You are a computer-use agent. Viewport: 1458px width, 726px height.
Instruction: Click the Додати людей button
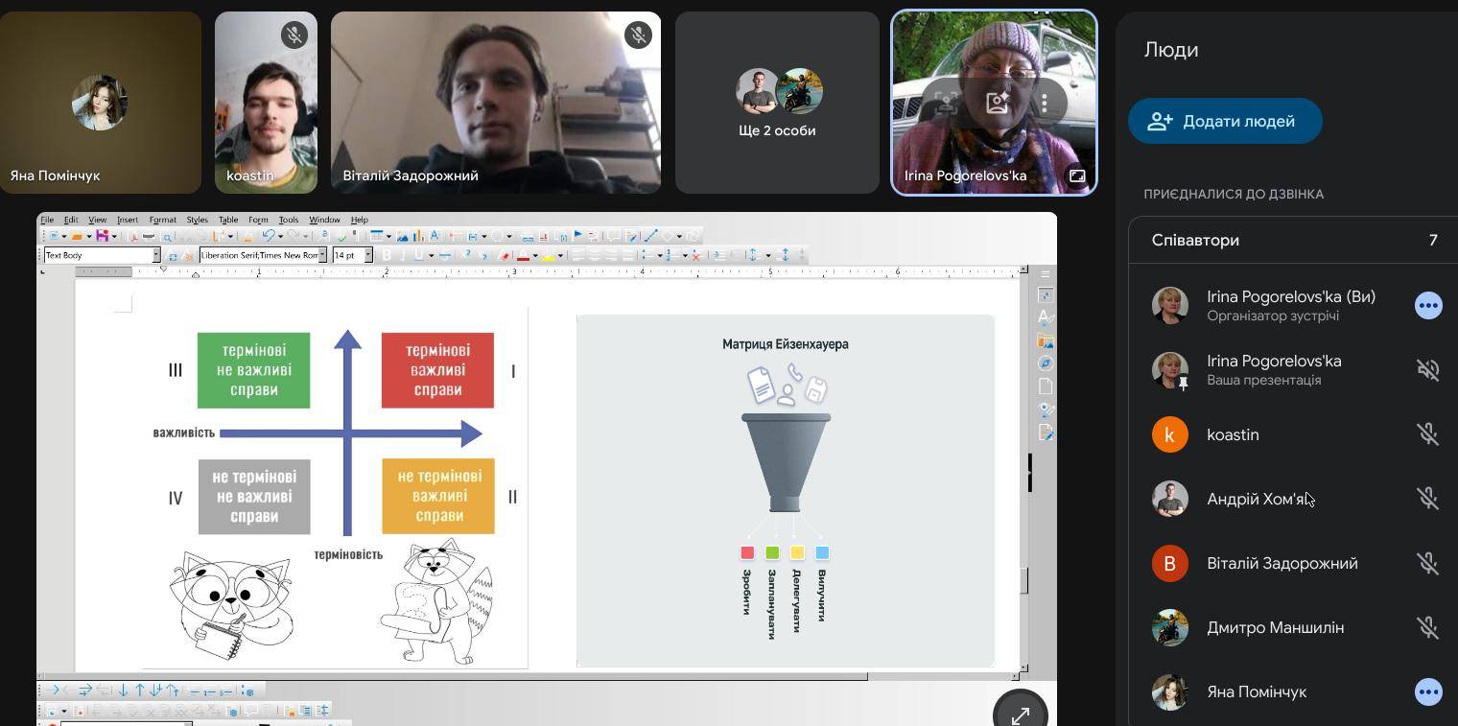(1225, 122)
